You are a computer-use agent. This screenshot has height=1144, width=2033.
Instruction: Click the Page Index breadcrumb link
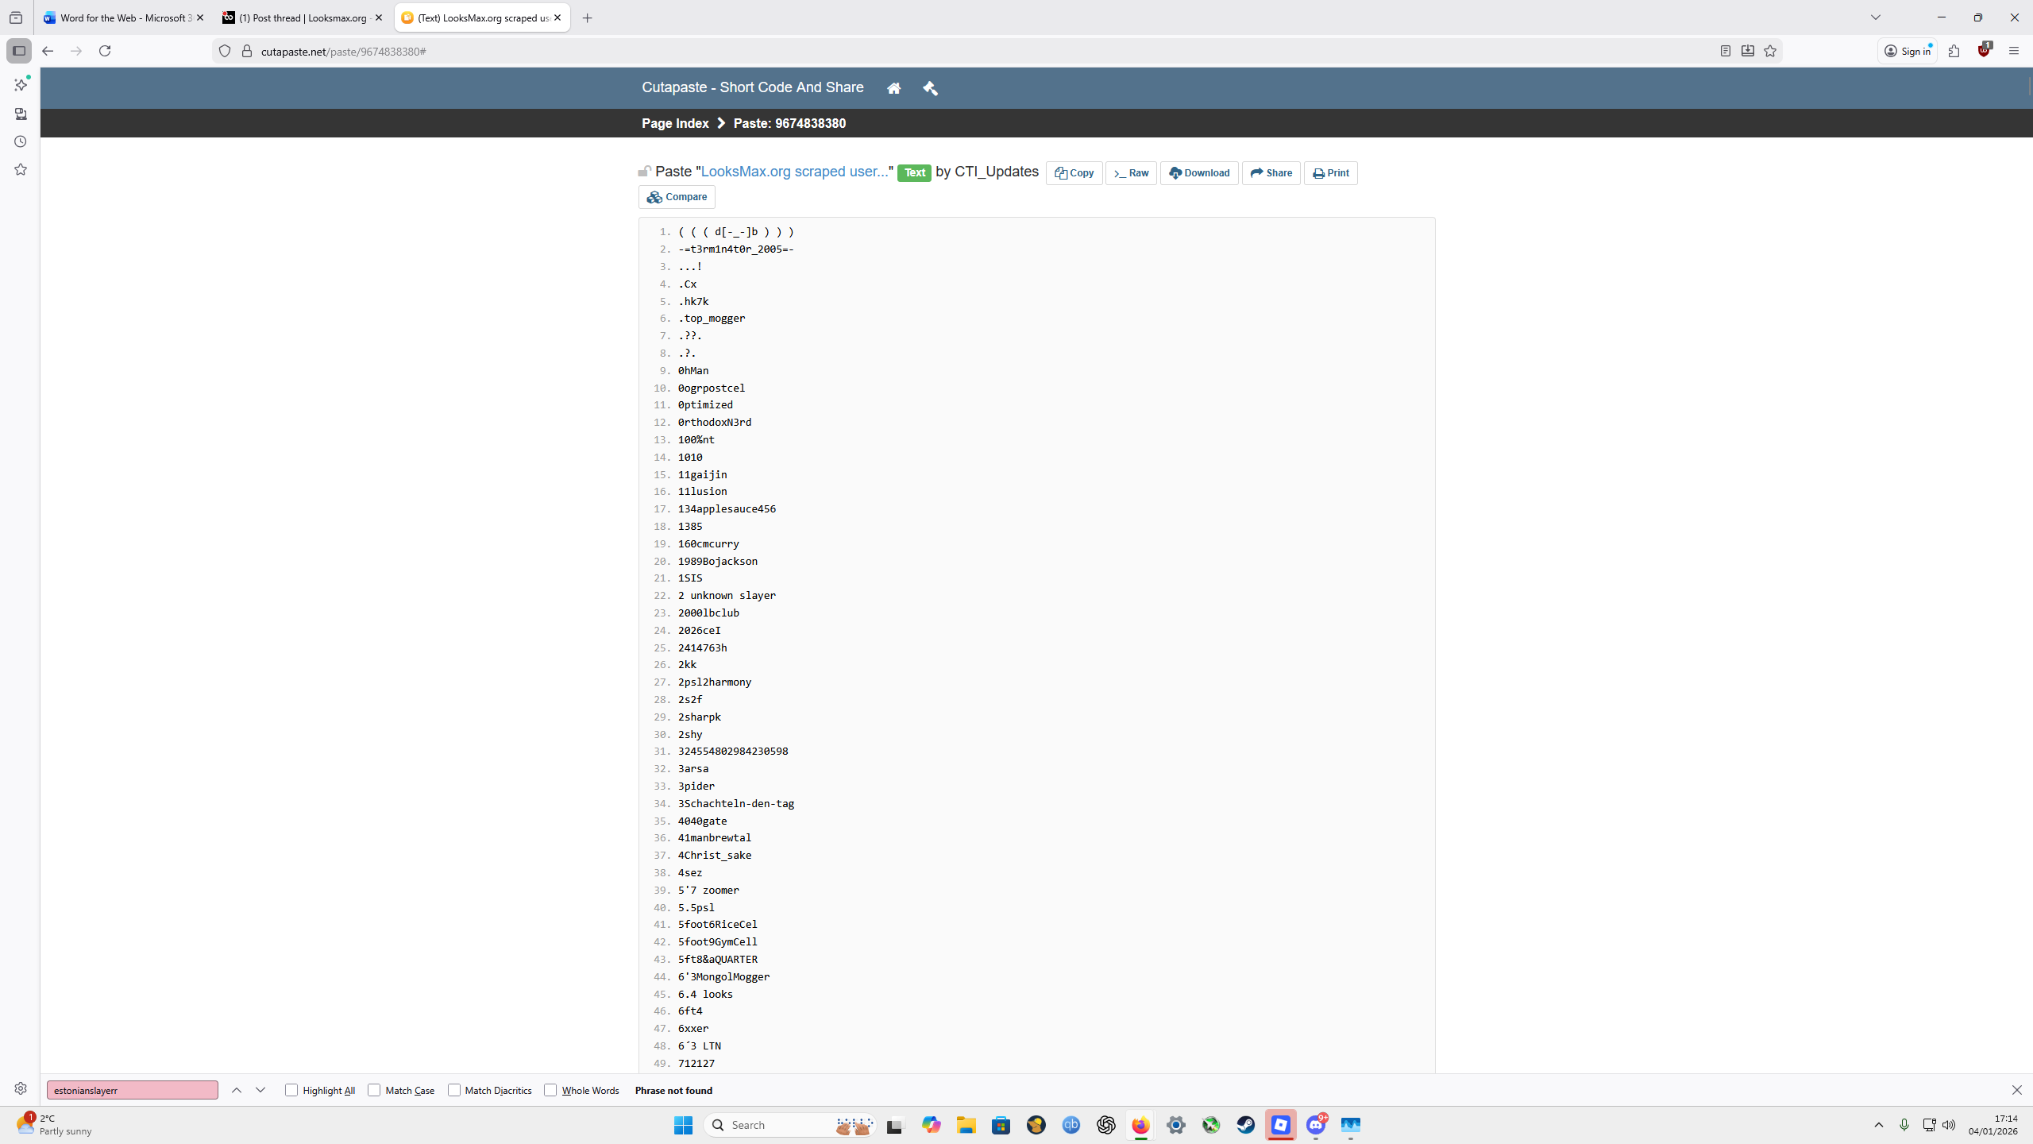point(675,123)
